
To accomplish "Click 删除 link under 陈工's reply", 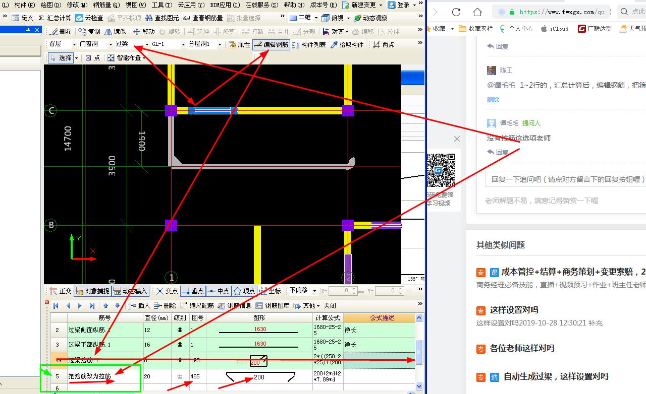I will pos(493,100).
